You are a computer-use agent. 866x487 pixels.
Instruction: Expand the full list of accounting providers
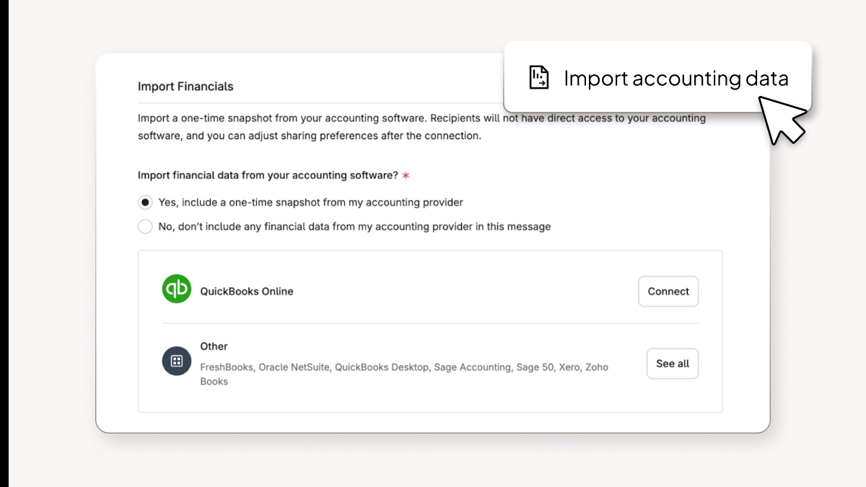pyautogui.click(x=672, y=363)
